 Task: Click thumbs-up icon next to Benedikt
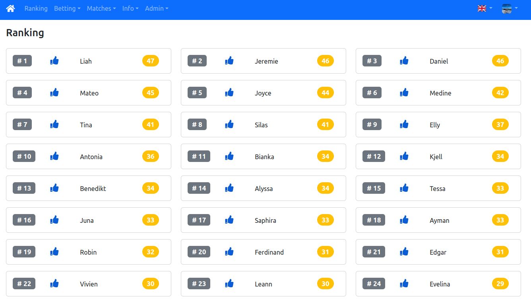pyautogui.click(x=54, y=188)
